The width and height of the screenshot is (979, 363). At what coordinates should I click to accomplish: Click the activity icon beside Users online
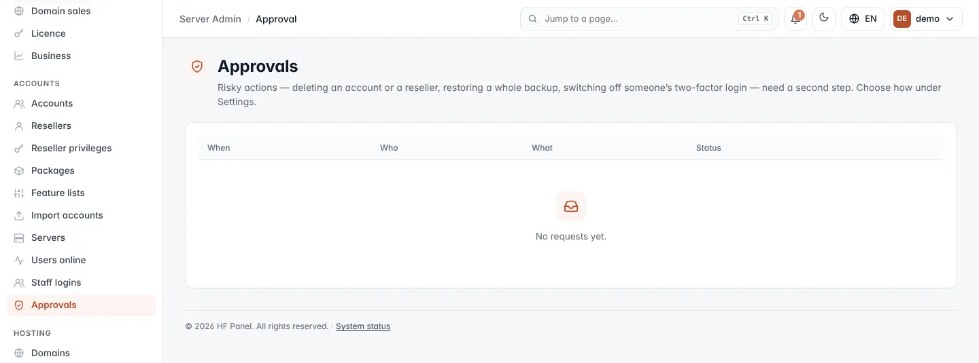tap(19, 260)
